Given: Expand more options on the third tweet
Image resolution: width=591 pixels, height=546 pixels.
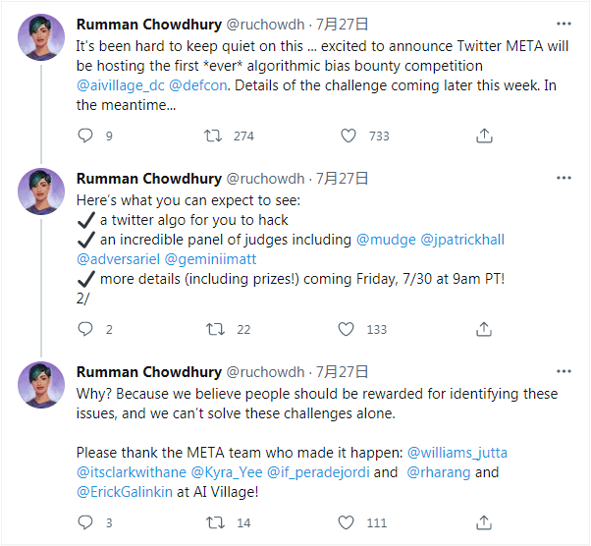Looking at the screenshot, I should (x=564, y=371).
